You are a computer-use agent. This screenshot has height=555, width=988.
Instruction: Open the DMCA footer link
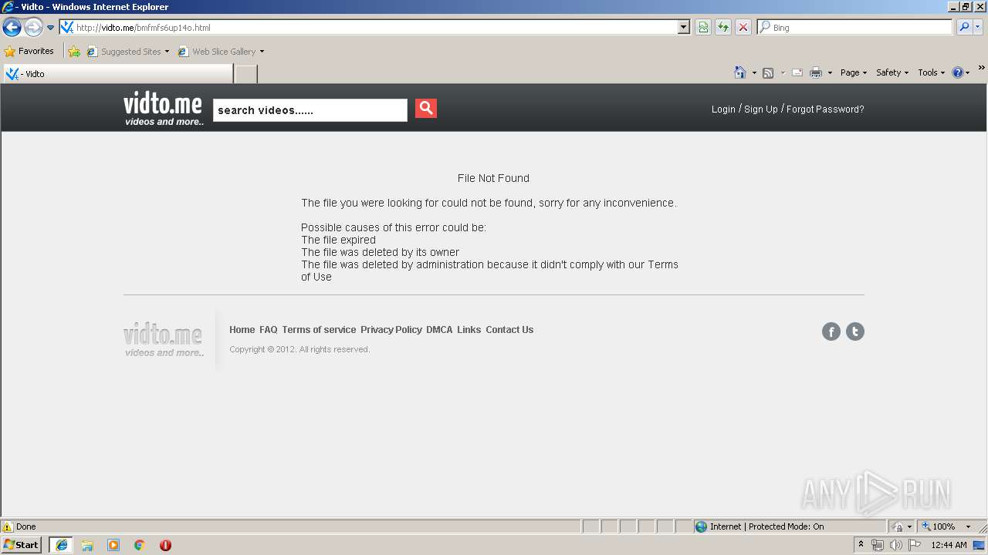coord(439,330)
